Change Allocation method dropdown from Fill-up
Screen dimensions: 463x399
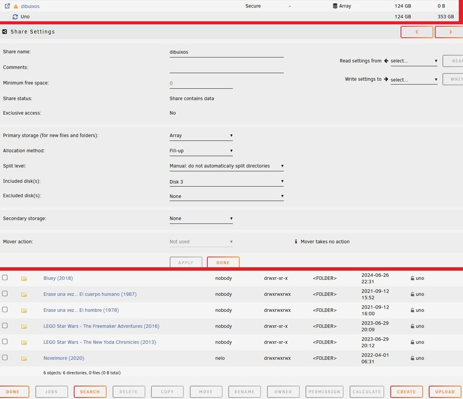coord(201,151)
